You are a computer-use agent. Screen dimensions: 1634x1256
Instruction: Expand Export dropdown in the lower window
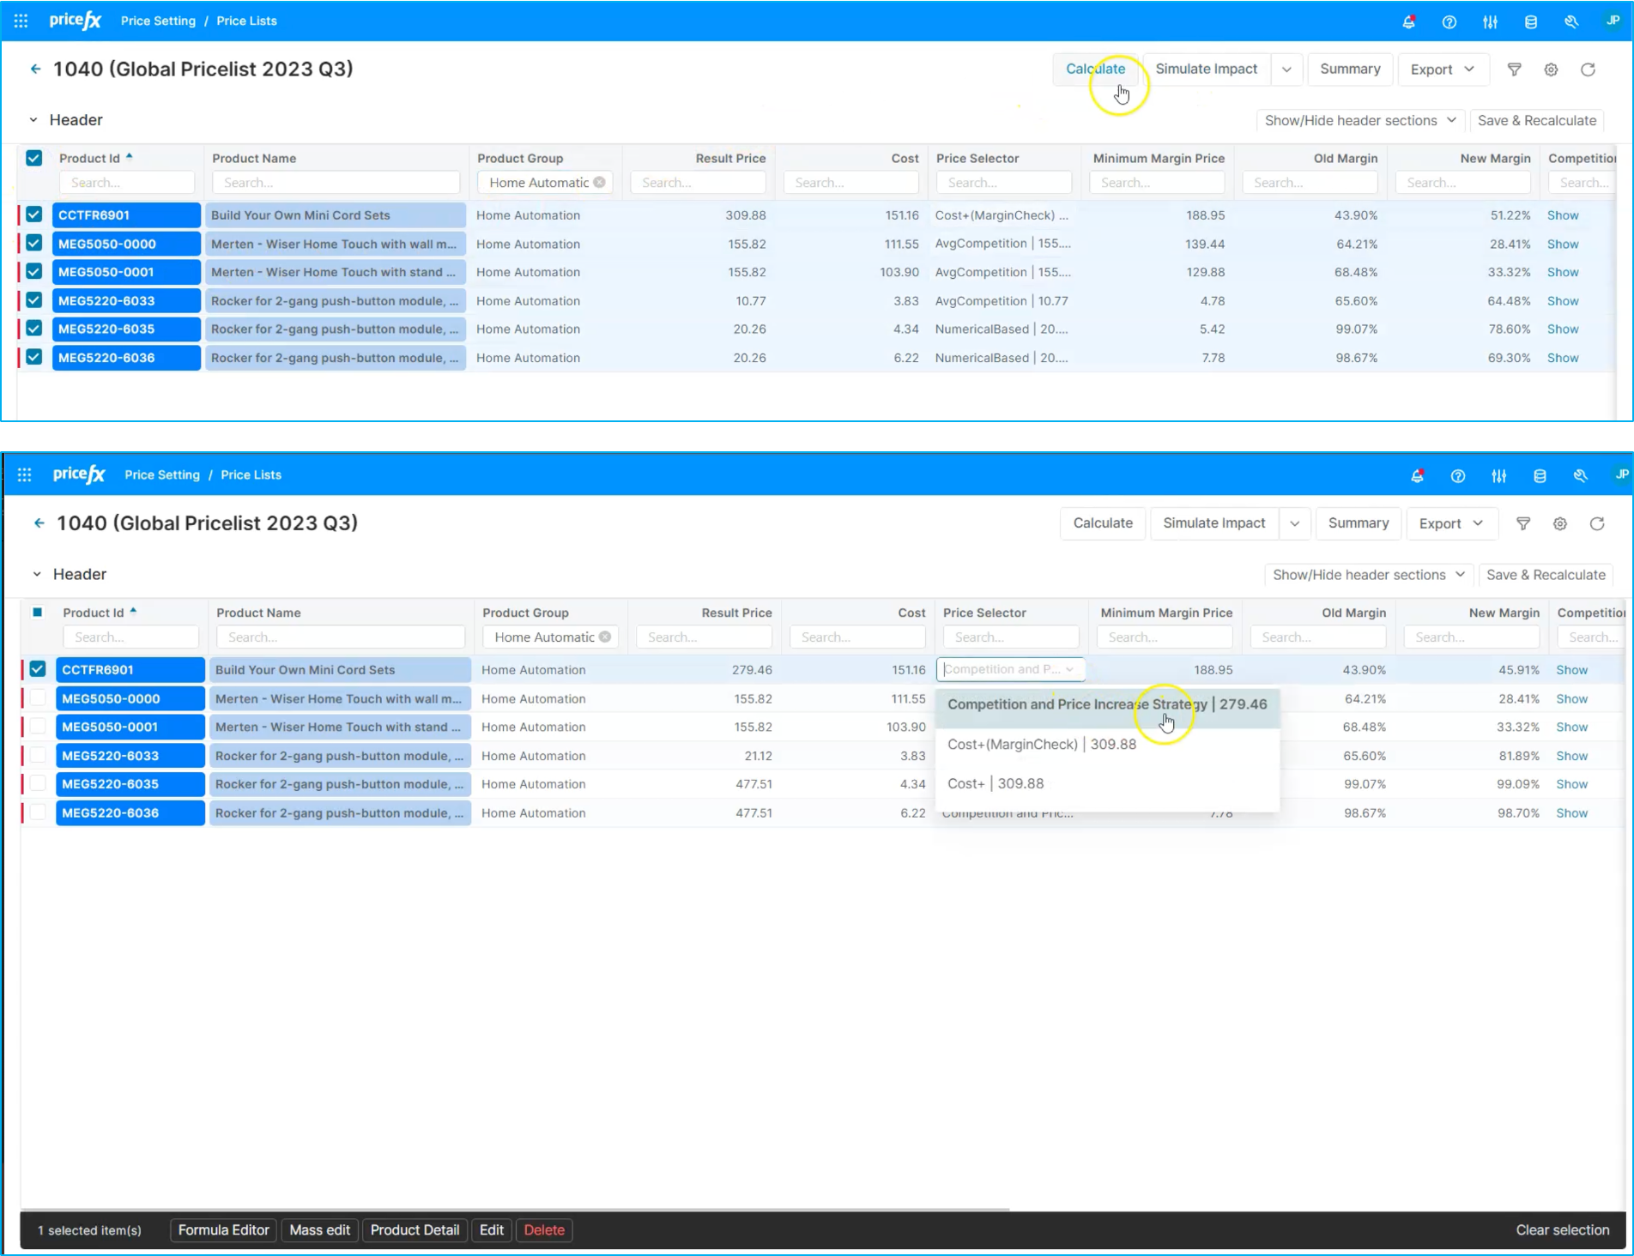(1451, 523)
